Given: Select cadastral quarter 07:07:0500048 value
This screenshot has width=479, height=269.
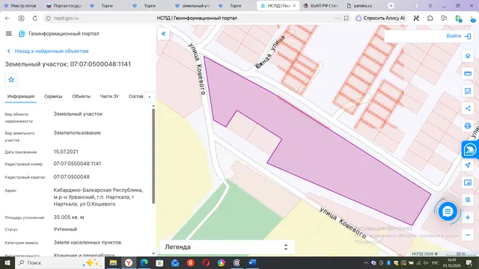Looking at the screenshot, I should click(x=72, y=177).
